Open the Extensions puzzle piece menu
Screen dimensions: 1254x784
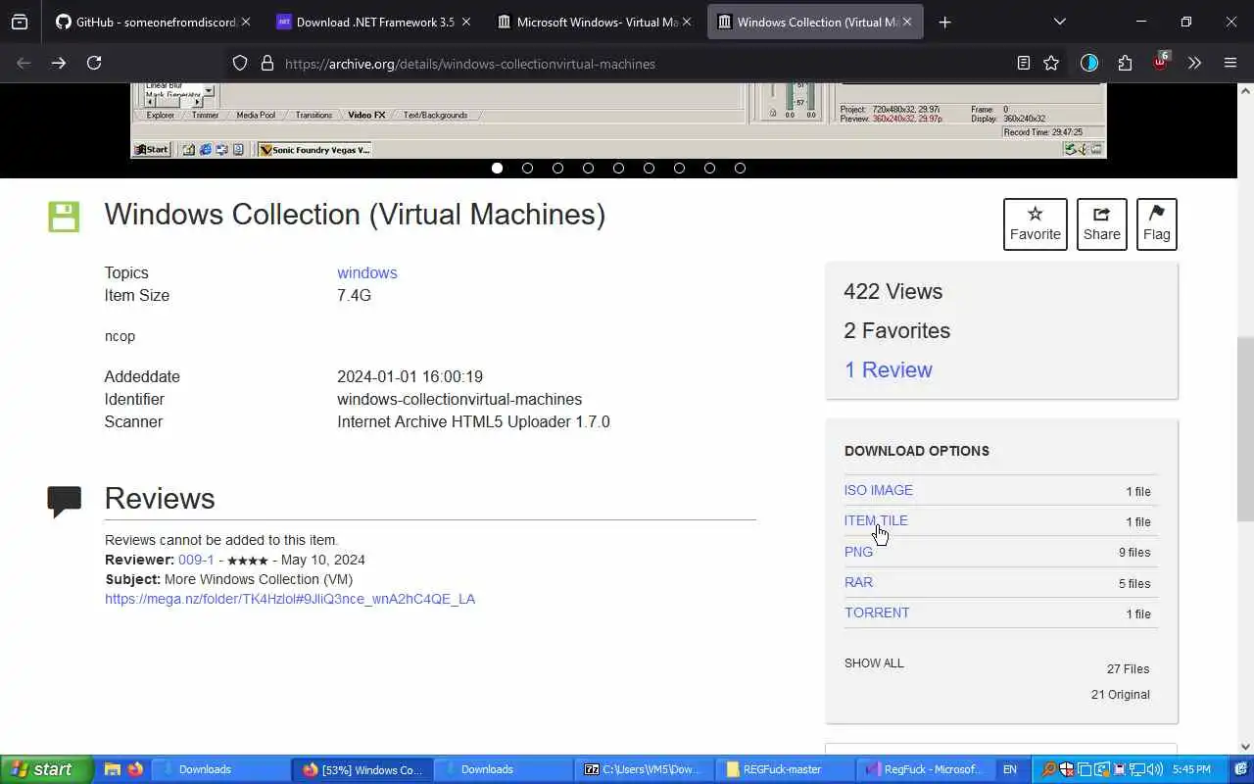[1125, 63]
